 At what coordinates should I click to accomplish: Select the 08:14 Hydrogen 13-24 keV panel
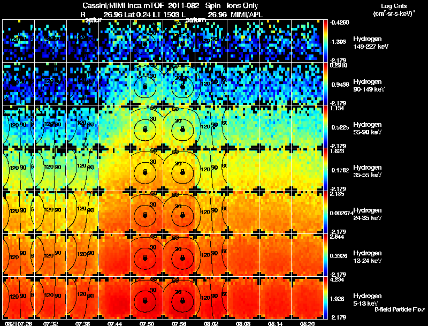[276, 255]
